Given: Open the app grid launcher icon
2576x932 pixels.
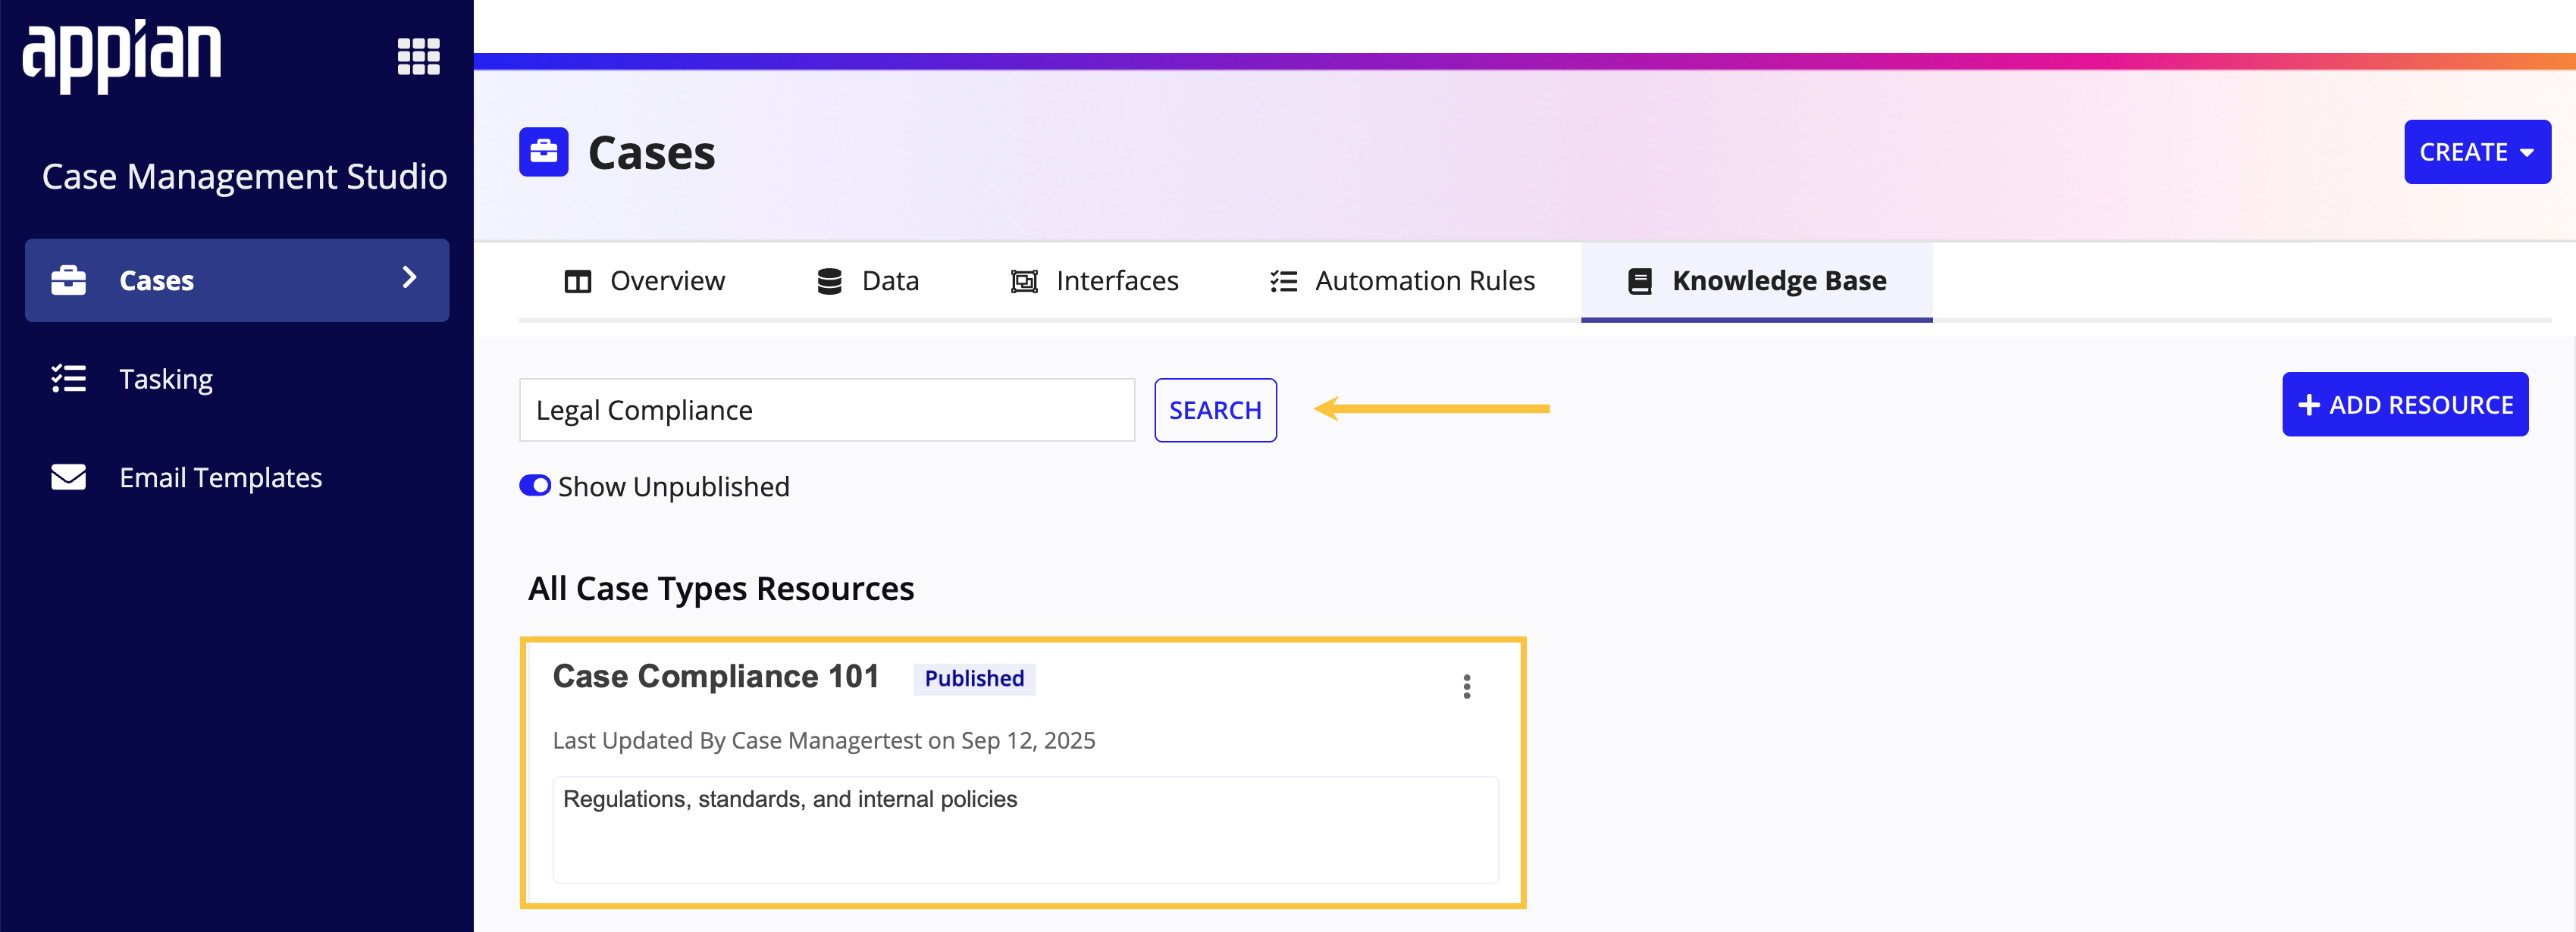Looking at the screenshot, I should tap(418, 56).
